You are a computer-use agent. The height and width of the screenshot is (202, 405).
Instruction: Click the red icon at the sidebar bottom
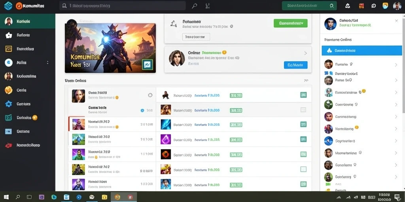[9, 145]
